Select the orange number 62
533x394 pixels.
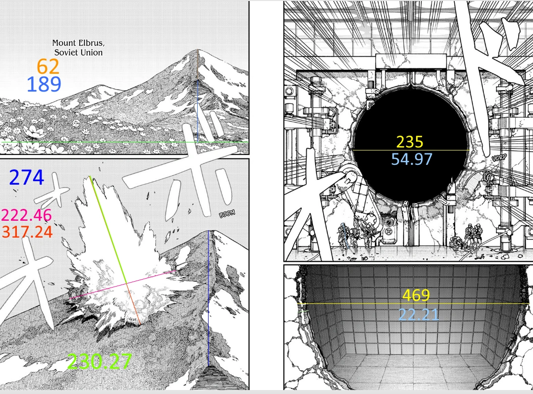(48, 66)
